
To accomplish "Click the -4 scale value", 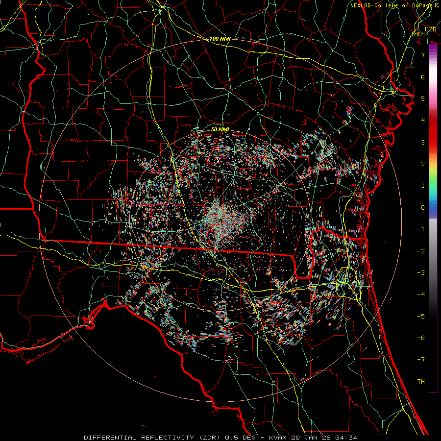I will (421, 294).
